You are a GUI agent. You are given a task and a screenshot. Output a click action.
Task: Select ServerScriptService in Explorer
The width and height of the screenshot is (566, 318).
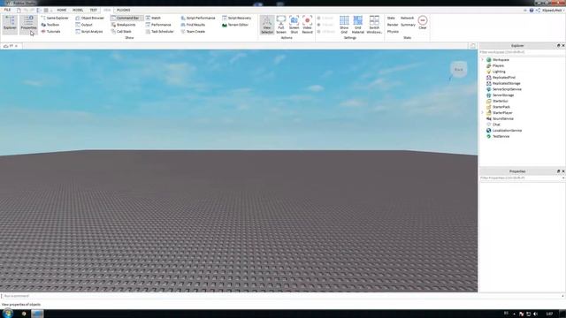pyautogui.click(x=507, y=89)
